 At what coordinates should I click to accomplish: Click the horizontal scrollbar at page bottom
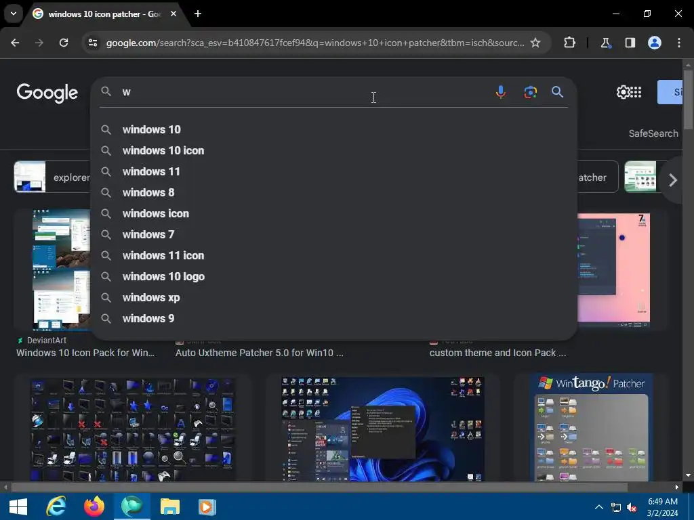319,487
